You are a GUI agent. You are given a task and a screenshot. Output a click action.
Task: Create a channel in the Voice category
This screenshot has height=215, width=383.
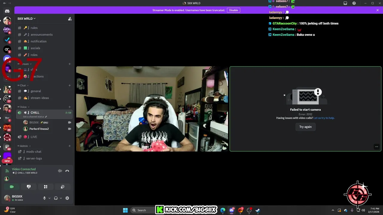[x=70, y=107]
